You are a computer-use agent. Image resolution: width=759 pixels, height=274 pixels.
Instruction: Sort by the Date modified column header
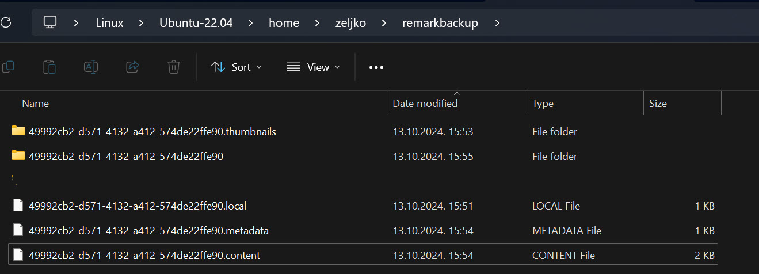(425, 104)
